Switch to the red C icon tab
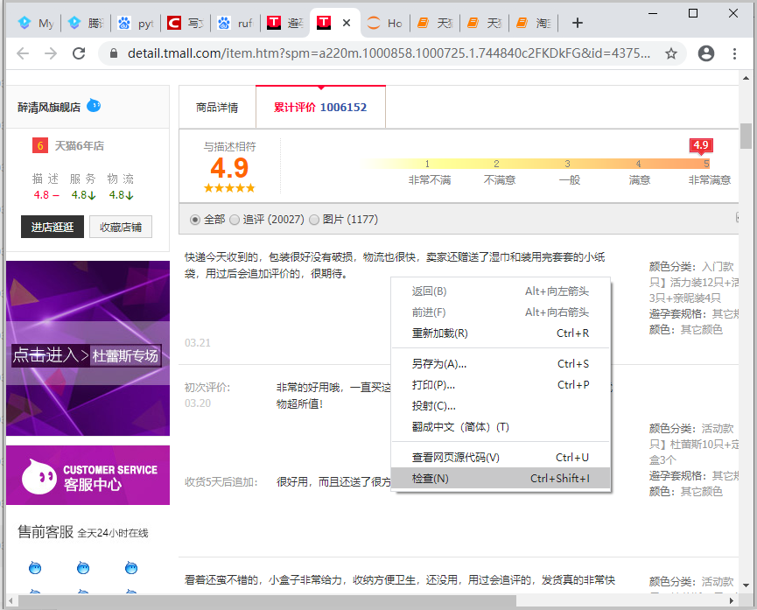Viewport: 757px width, 610px height. pyautogui.click(x=186, y=23)
